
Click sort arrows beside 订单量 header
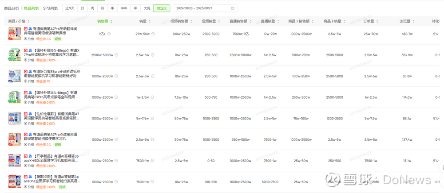(377, 21)
